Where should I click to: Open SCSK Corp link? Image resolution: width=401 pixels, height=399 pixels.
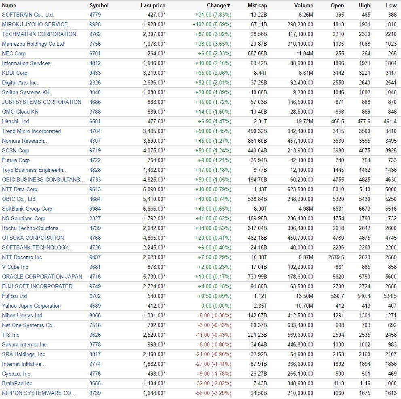click(16, 151)
